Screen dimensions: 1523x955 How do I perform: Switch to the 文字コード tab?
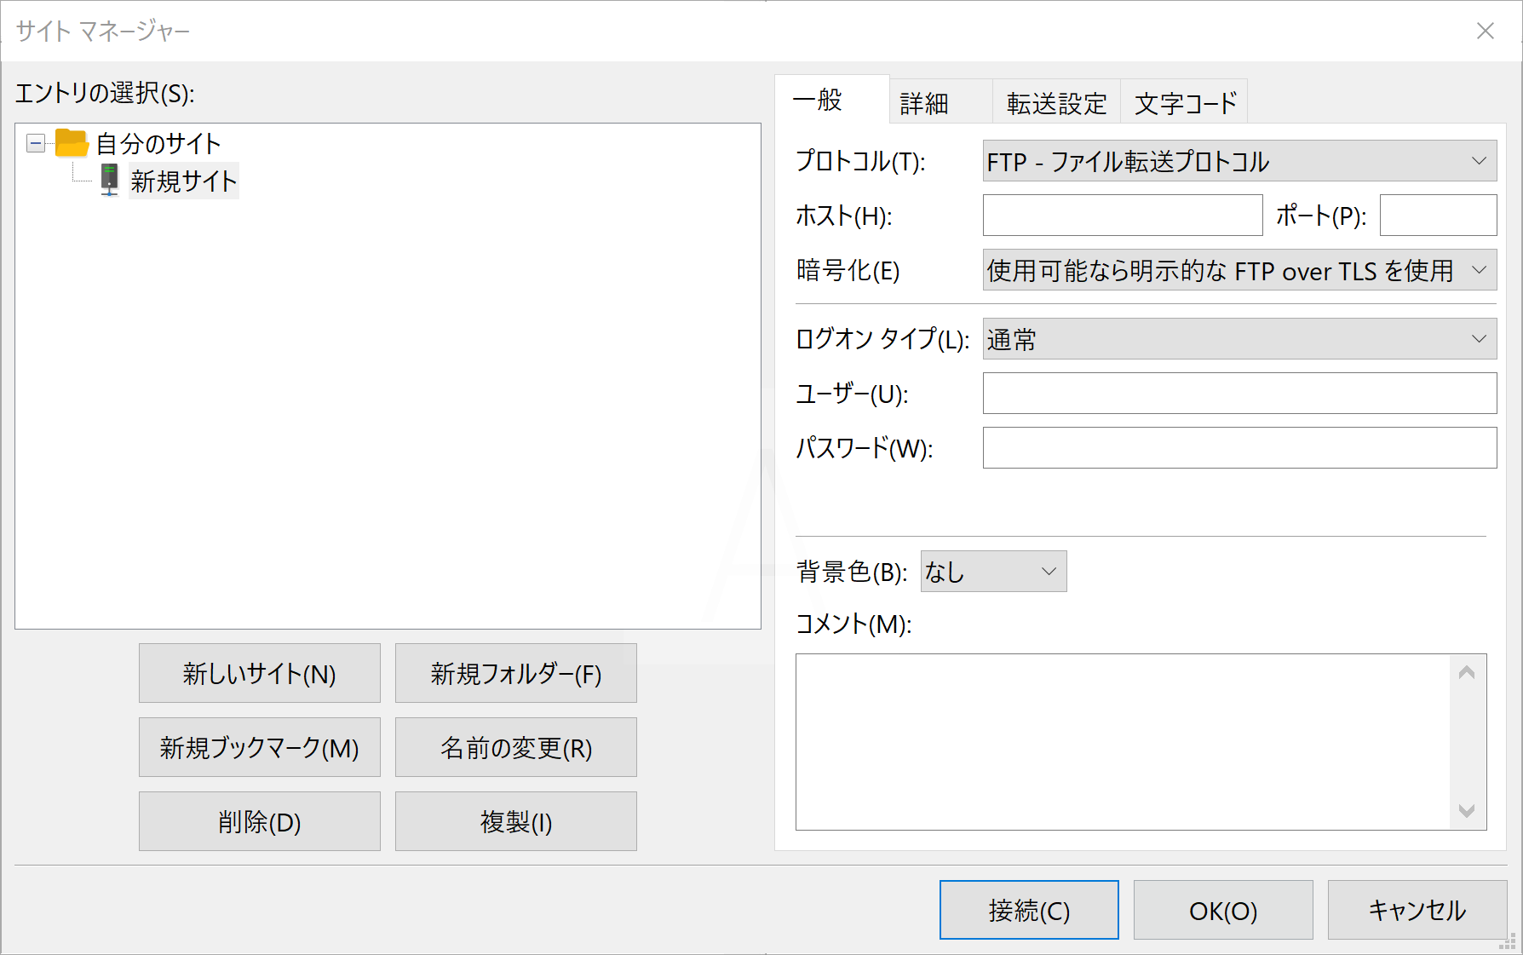pos(1184,101)
